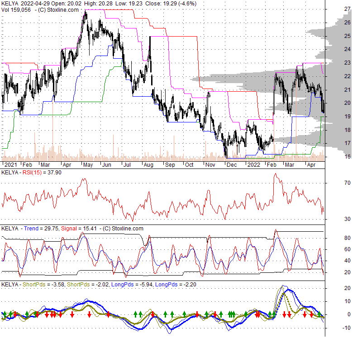Click the 'Apr' 2021 month label

67,165
